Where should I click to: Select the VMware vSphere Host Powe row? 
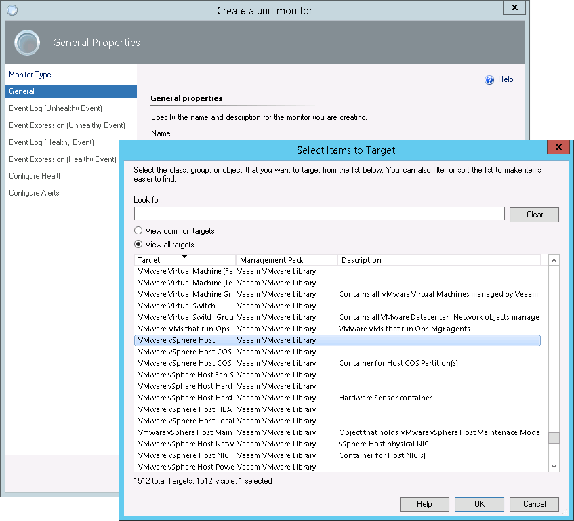pyautogui.click(x=337, y=467)
